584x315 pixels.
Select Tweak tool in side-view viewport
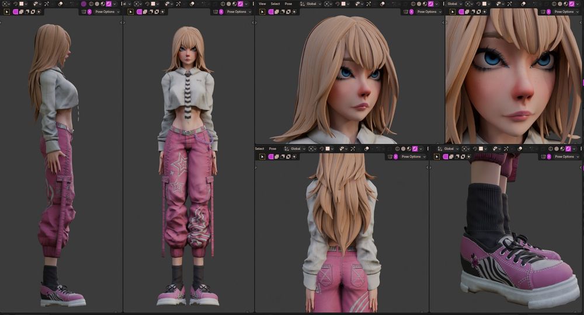(x=6, y=12)
